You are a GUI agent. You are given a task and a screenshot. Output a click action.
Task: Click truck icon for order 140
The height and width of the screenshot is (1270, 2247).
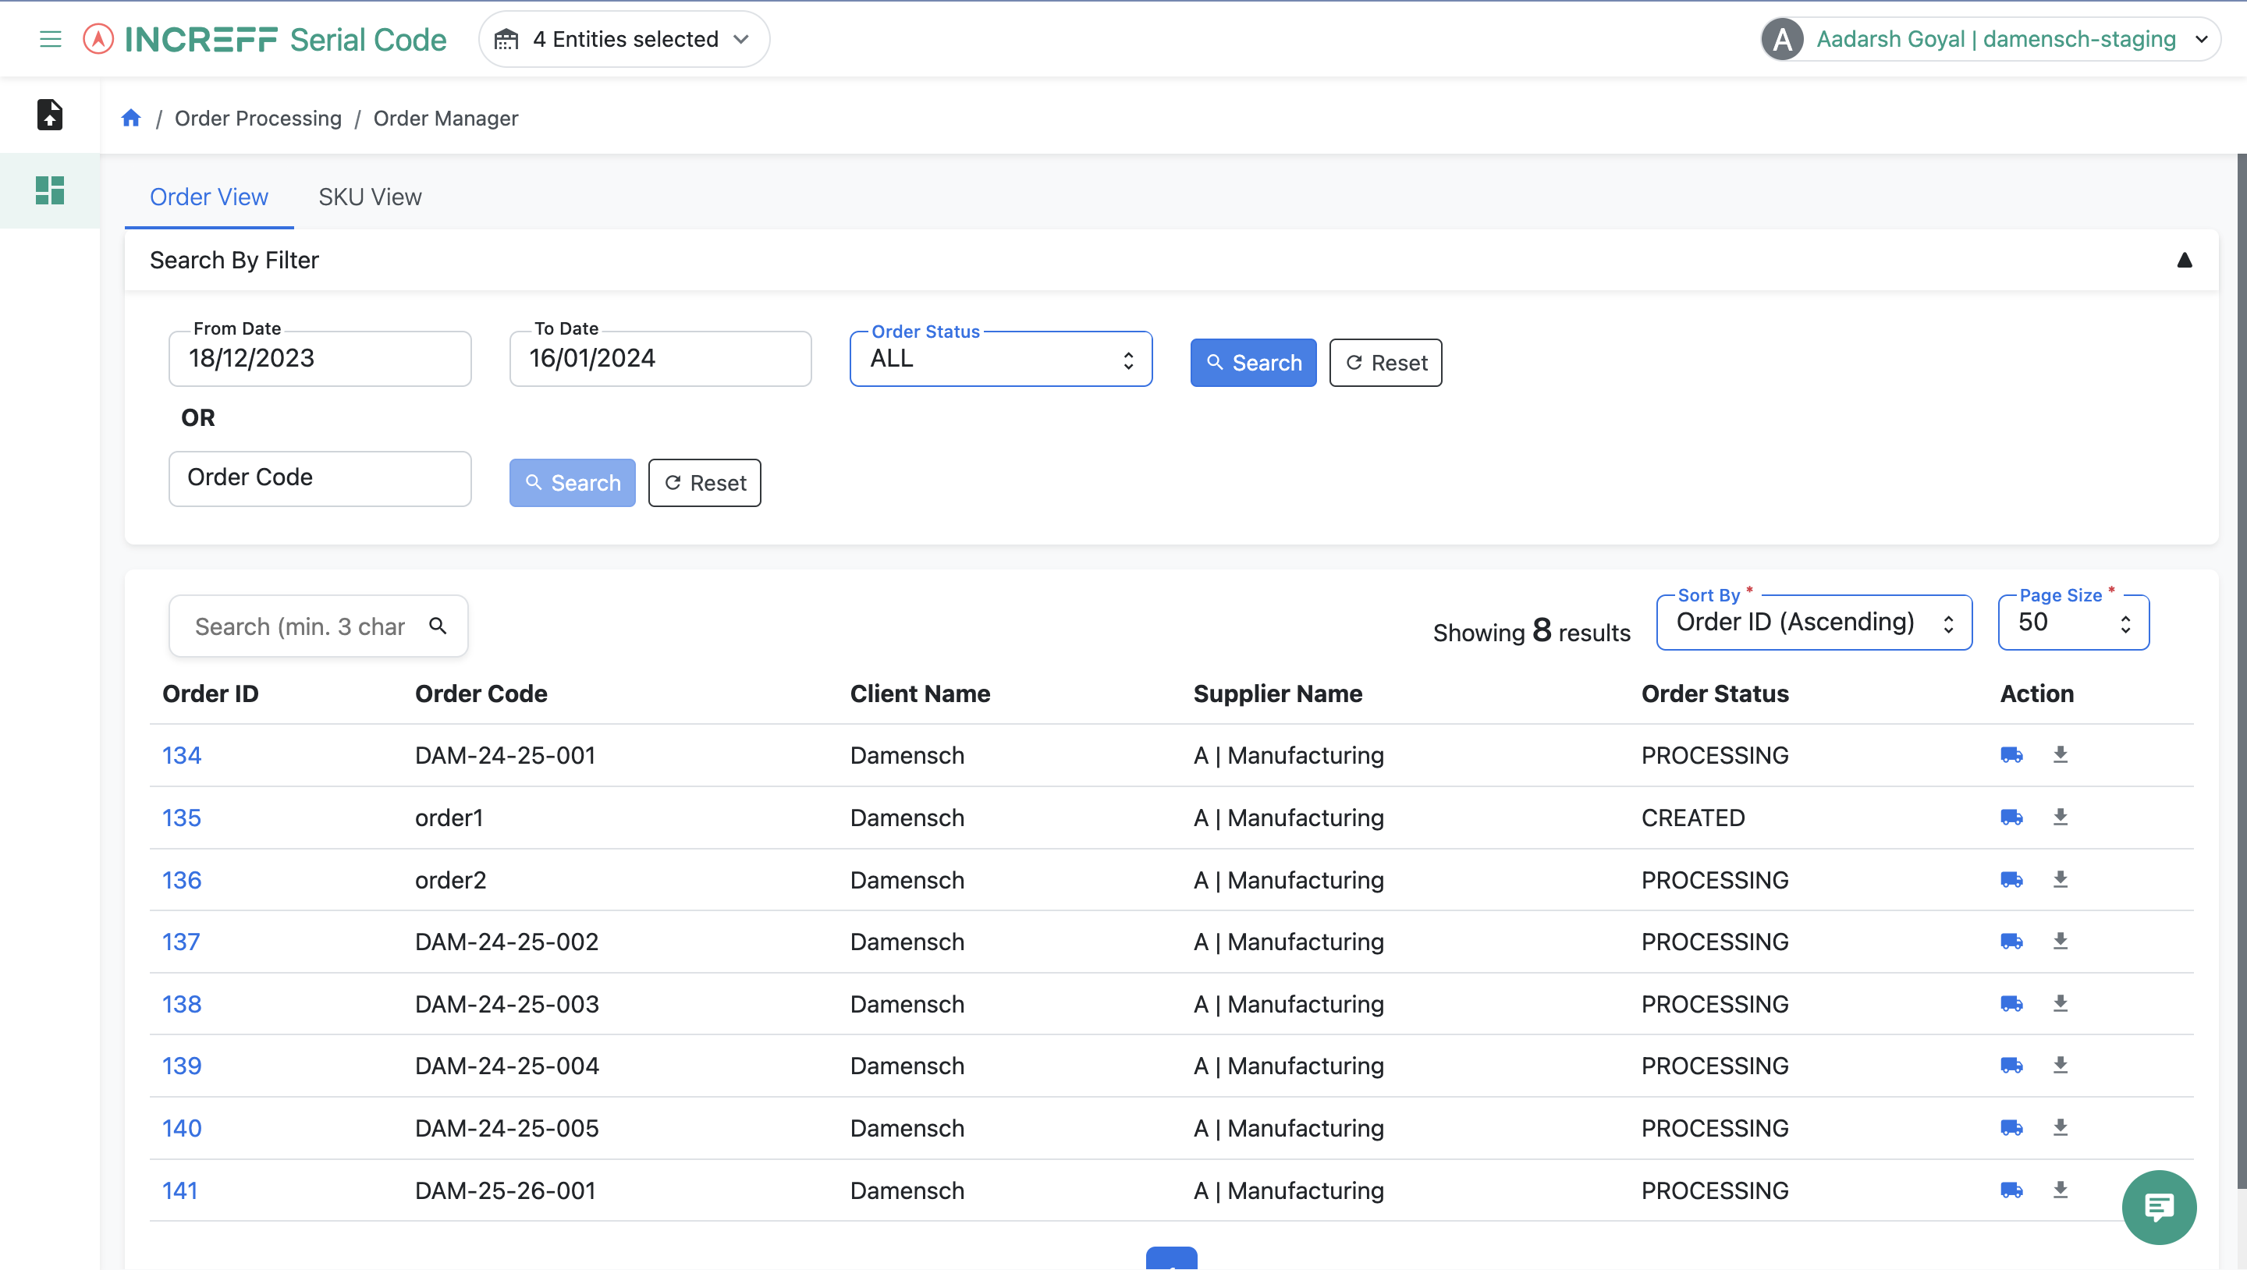[x=2011, y=1129]
